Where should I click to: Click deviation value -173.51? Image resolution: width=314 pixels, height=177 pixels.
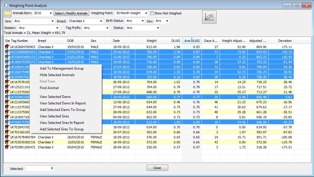tap(286, 147)
